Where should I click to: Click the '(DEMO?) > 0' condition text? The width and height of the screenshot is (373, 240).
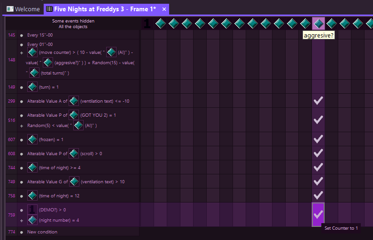tap(52, 210)
